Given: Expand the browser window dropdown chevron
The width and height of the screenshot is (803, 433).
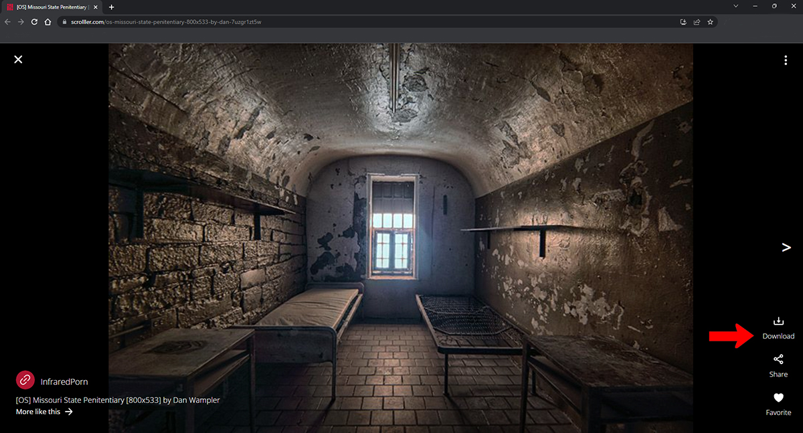Looking at the screenshot, I should pyautogui.click(x=736, y=6).
